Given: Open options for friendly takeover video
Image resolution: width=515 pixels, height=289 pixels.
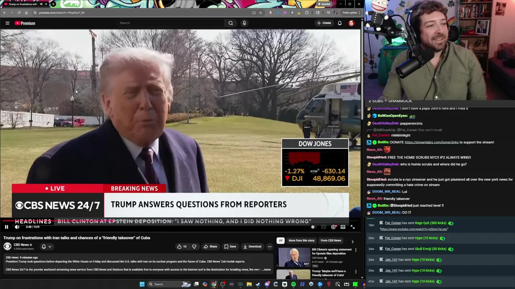Looking at the screenshot, I should (356, 272).
